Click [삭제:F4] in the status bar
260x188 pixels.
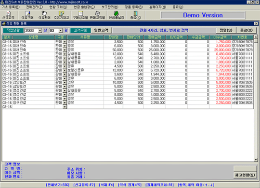(106, 185)
